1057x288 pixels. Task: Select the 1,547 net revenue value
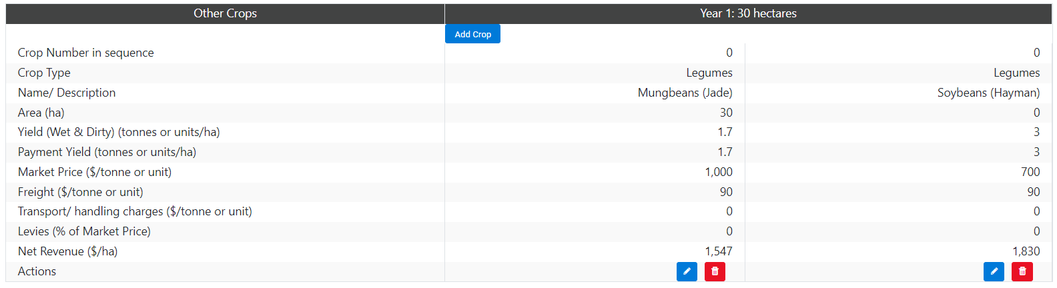pyautogui.click(x=718, y=251)
